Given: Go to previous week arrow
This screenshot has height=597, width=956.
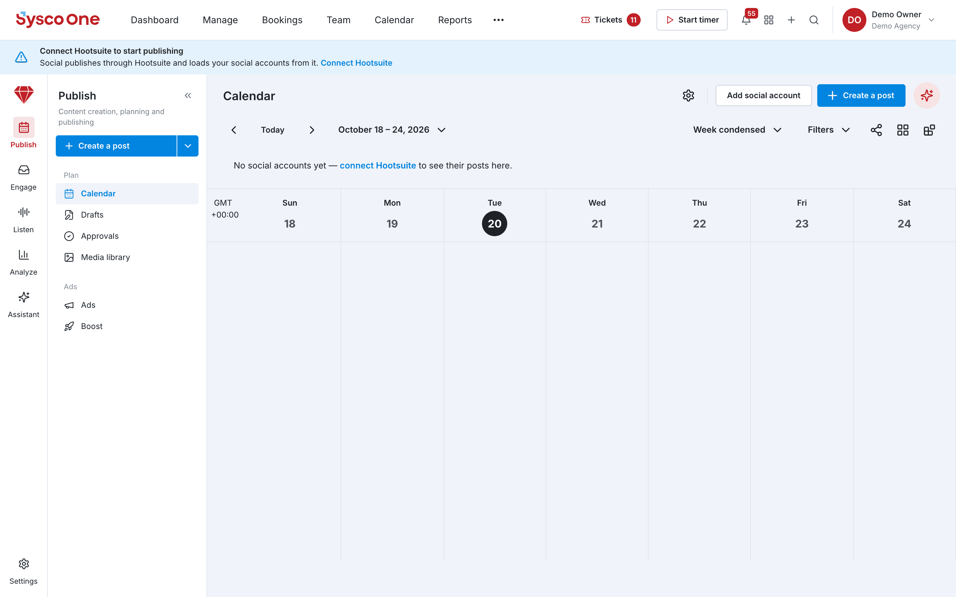Looking at the screenshot, I should 234,130.
